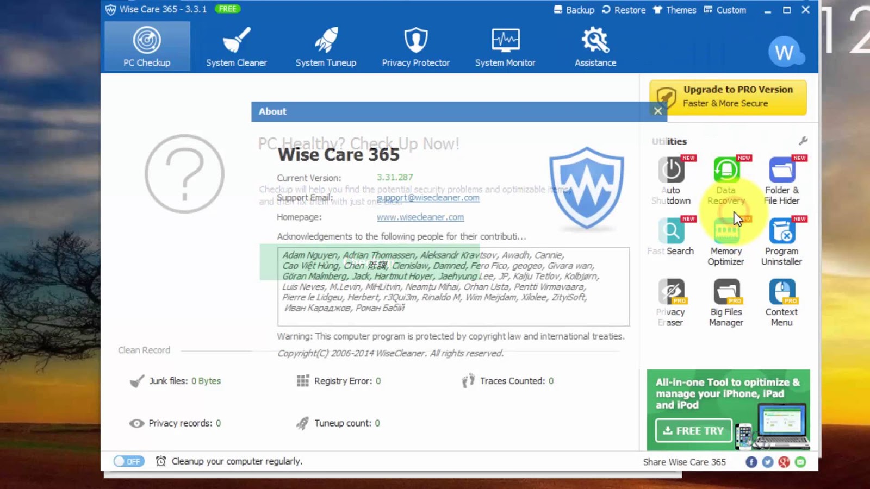The image size is (870, 489).
Task: Toggle the scheduled cleanup OFF switch
Action: click(129, 461)
